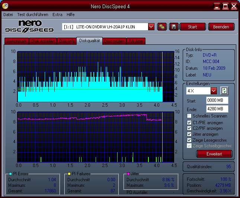Click the Ende MB input field
The image size is (240, 198).
[x=217, y=109]
